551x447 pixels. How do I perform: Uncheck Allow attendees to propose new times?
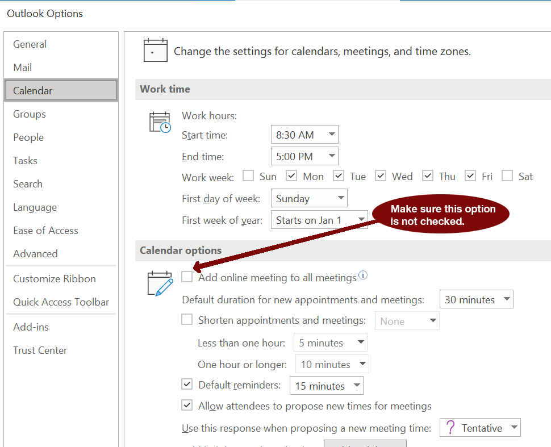(187, 405)
